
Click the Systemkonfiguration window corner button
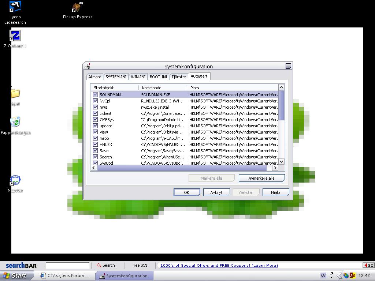(289, 66)
